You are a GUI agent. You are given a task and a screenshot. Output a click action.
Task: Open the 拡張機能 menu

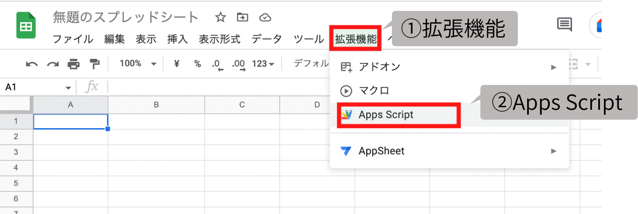(356, 39)
